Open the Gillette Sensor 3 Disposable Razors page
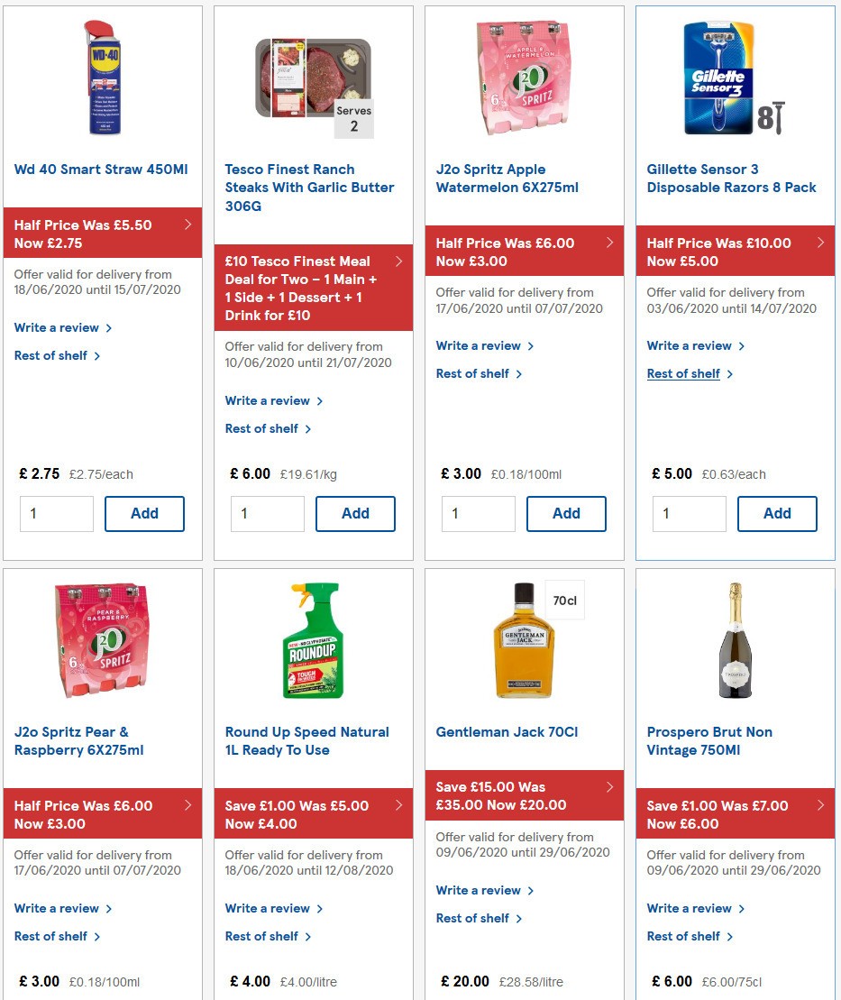841x1000 pixels. pos(732,178)
